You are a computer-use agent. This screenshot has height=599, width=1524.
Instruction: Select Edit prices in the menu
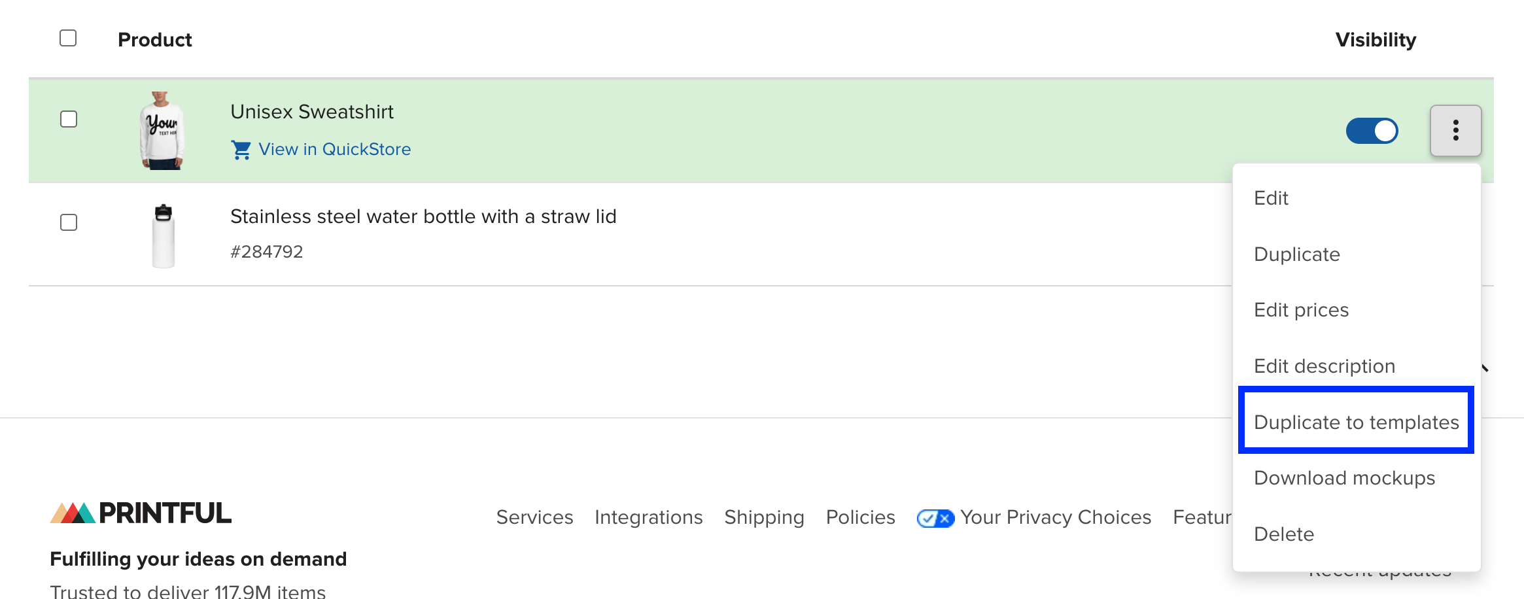click(x=1301, y=310)
